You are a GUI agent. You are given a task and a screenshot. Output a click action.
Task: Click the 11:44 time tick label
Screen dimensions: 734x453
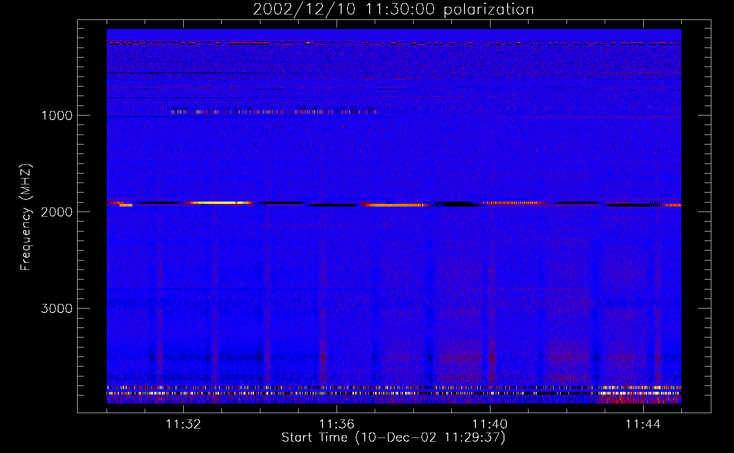coord(643,424)
